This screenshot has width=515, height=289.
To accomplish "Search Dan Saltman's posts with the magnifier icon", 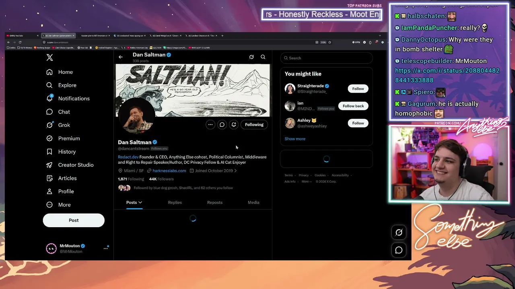I will click(x=263, y=57).
